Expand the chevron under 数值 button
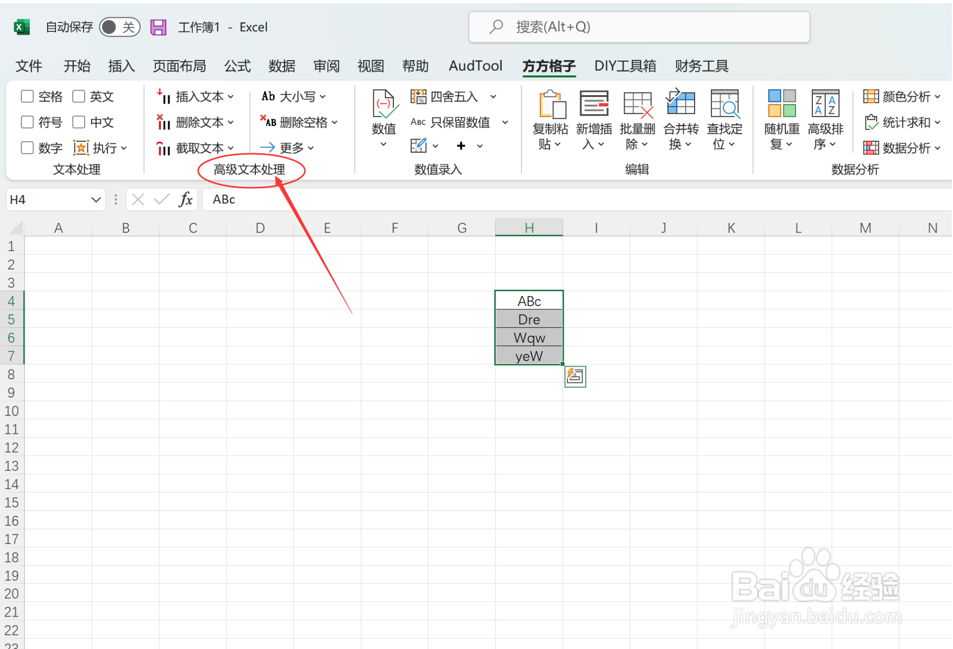 click(x=383, y=144)
